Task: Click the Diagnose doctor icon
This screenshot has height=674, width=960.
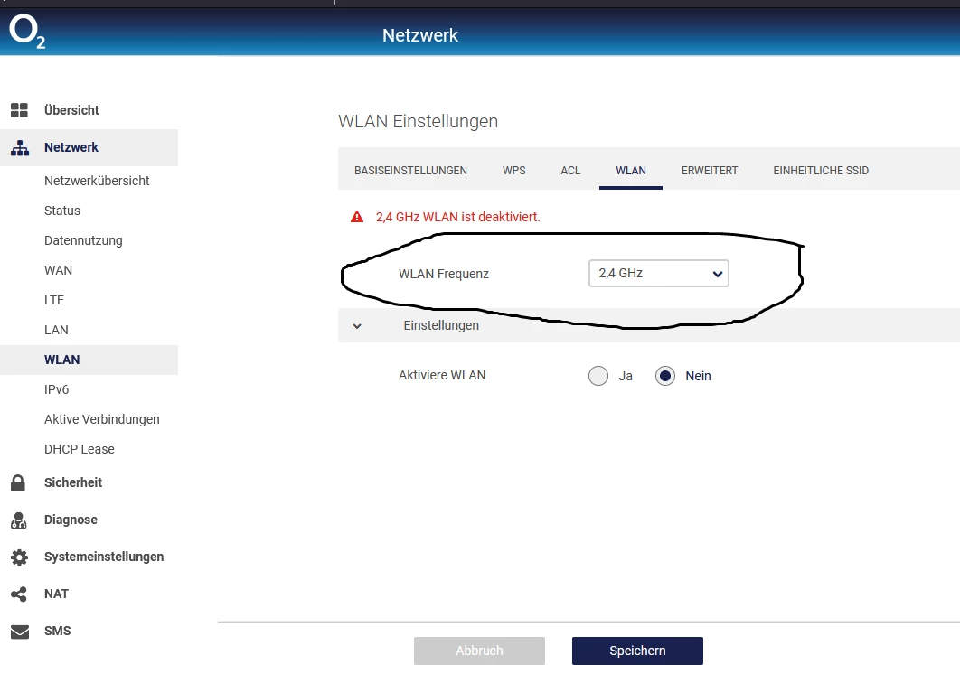Action: point(19,520)
